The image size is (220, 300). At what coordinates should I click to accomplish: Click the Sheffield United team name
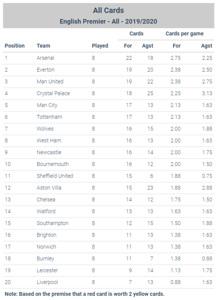tap(55, 176)
